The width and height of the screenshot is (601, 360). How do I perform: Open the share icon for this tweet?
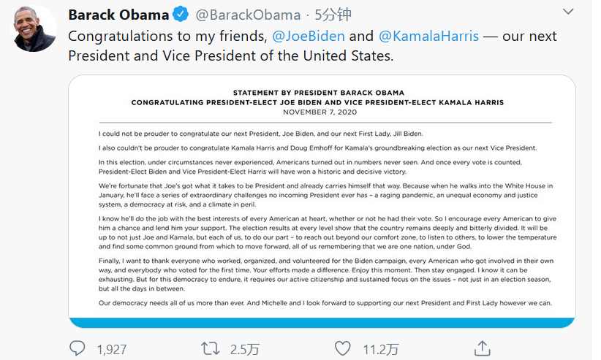tap(482, 348)
